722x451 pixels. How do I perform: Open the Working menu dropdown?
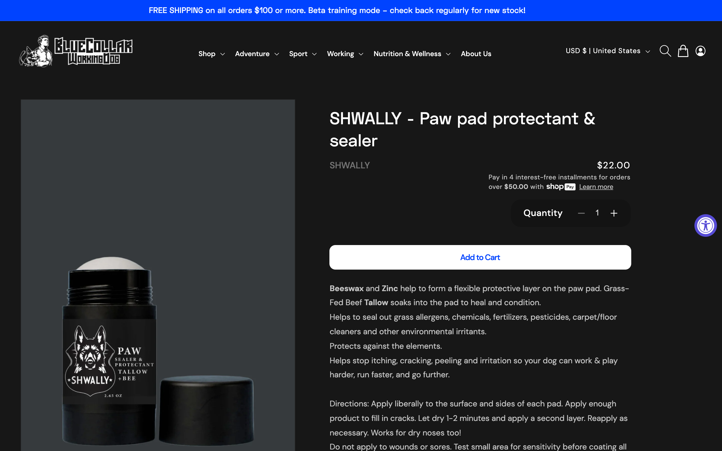(x=345, y=54)
